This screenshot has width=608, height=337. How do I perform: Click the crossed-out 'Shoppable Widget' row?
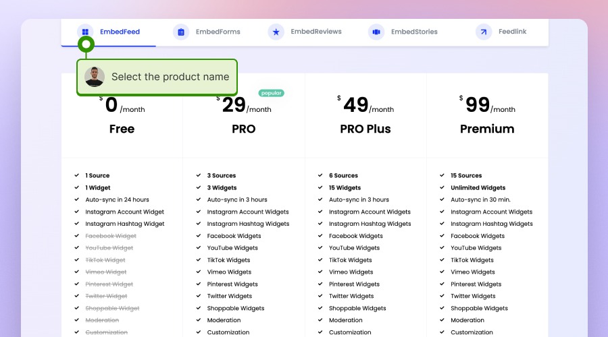click(x=107, y=308)
